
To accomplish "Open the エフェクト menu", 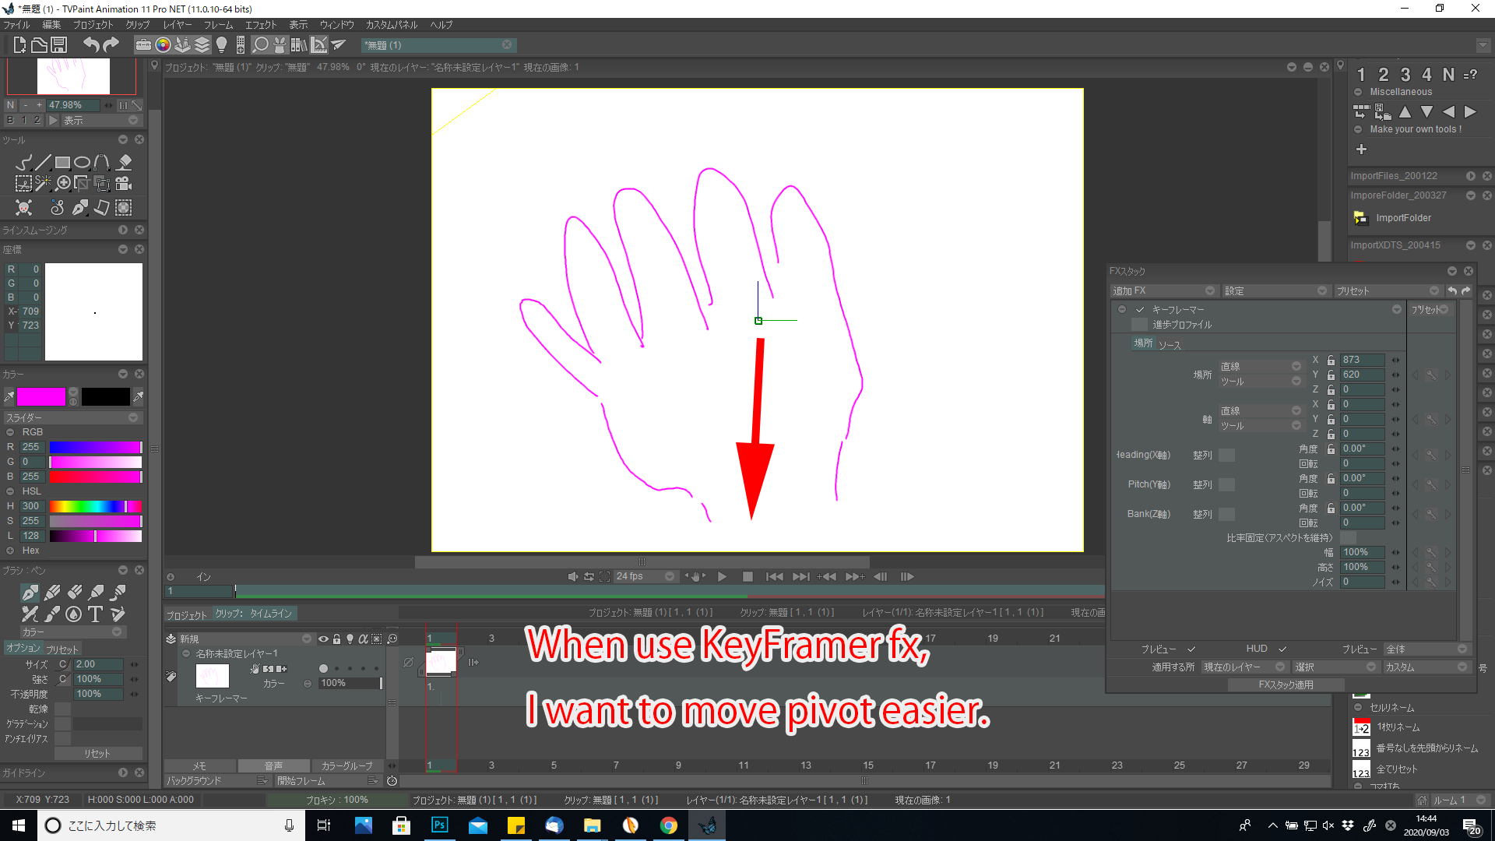I will (261, 25).
